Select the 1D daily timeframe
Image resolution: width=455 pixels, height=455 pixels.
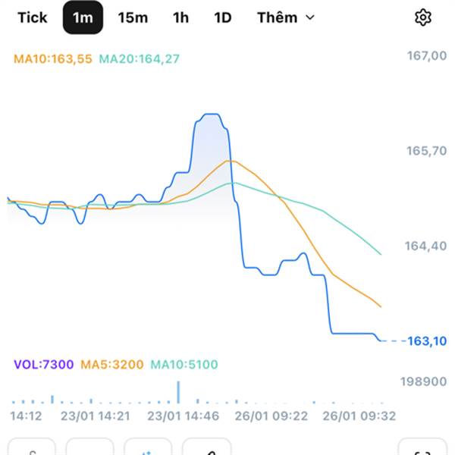222,17
